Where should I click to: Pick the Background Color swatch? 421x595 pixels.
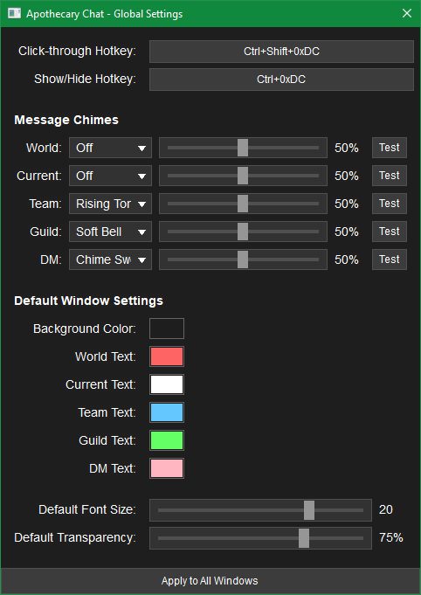167,329
